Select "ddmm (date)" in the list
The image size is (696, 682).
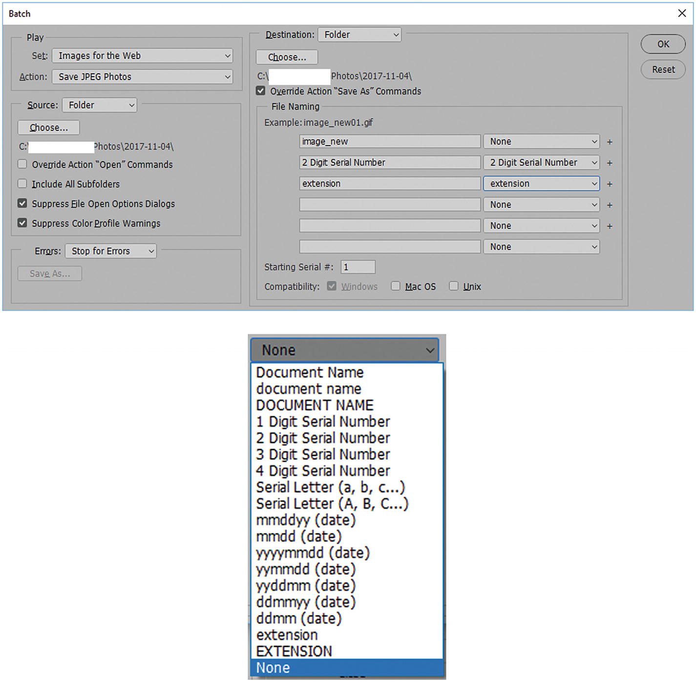coord(347,619)
